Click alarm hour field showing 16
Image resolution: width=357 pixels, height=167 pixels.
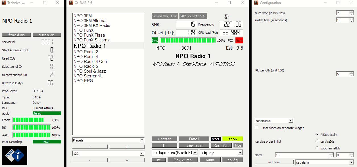pyautogui.click(x=304, y=155)
